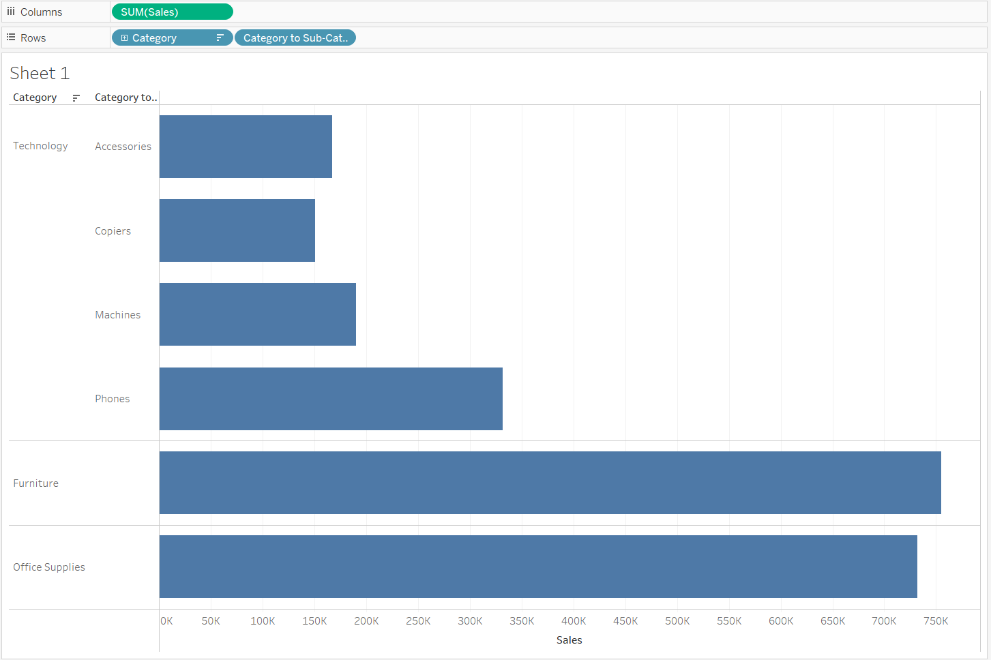Click the Sales axis title

coord(569,640)
